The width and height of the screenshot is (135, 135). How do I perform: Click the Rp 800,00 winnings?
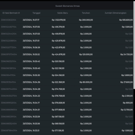(128, 103)
